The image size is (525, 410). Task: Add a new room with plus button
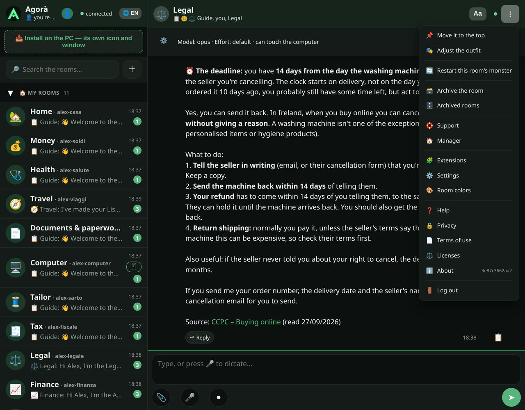coord(132,69)
